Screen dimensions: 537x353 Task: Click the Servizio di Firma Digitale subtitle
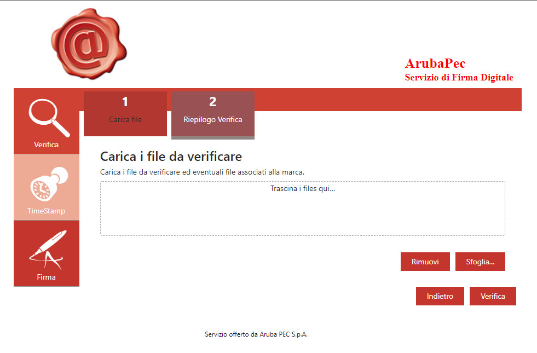click(459, 77)
